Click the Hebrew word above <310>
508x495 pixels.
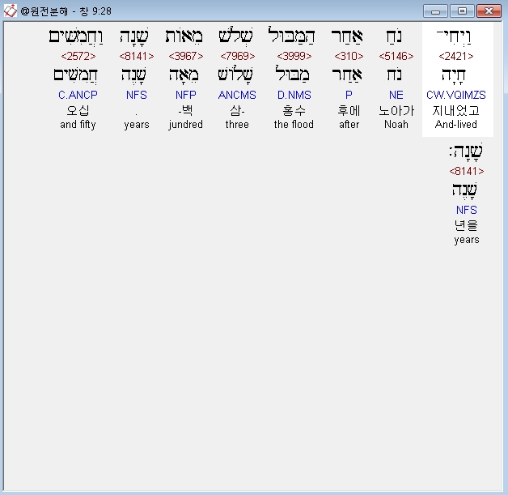click(x=347, y=36)
